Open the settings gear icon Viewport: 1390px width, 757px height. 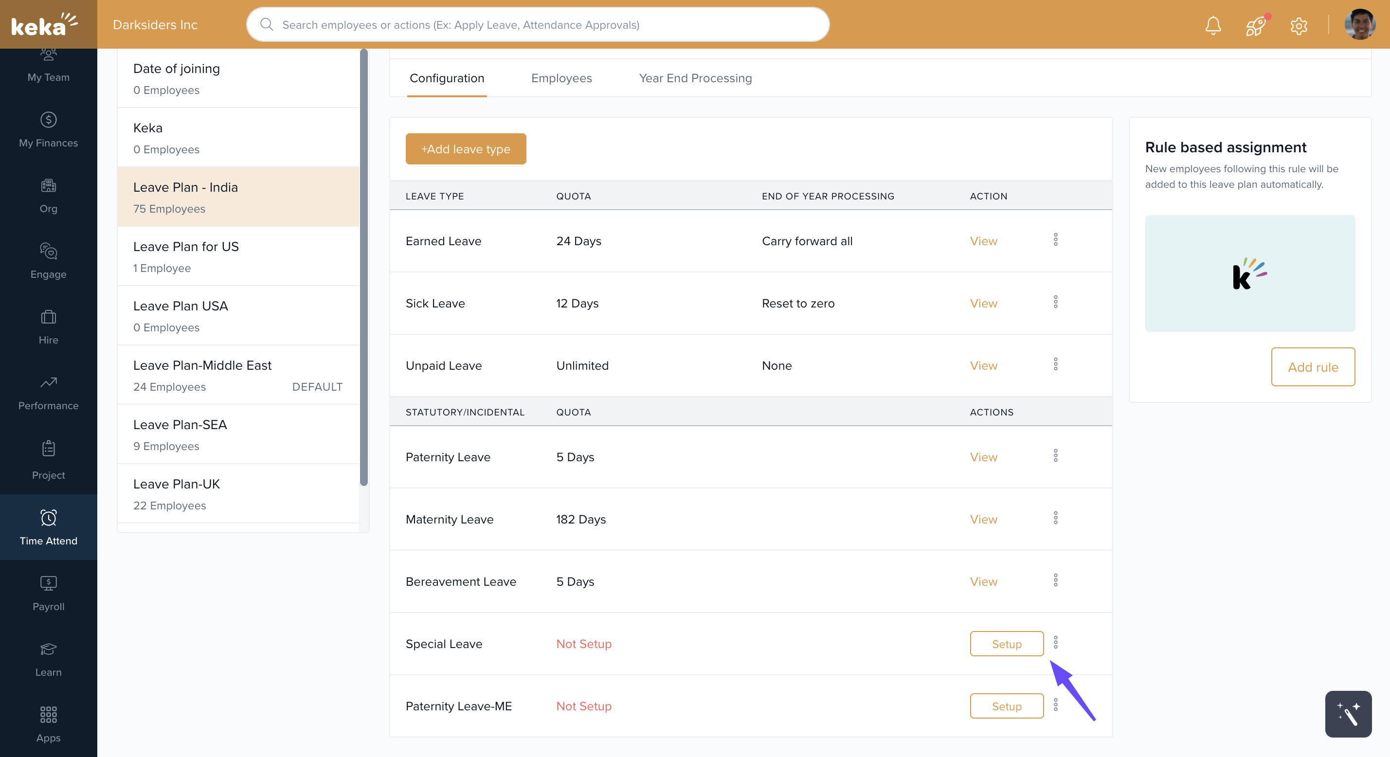(1299, 25)
